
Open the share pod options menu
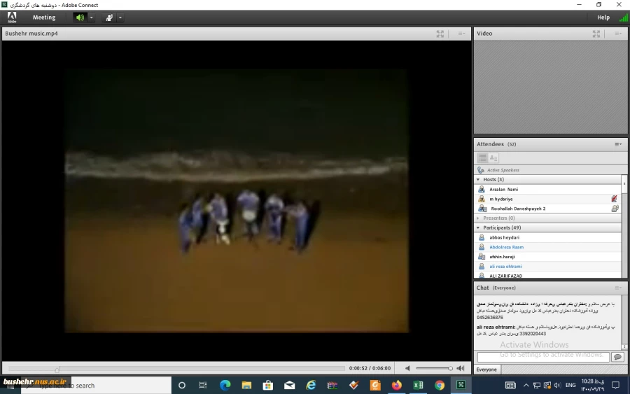[x=461, y=34]
